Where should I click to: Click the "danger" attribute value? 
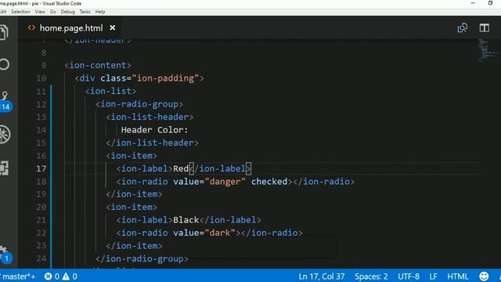pos(225,182)
